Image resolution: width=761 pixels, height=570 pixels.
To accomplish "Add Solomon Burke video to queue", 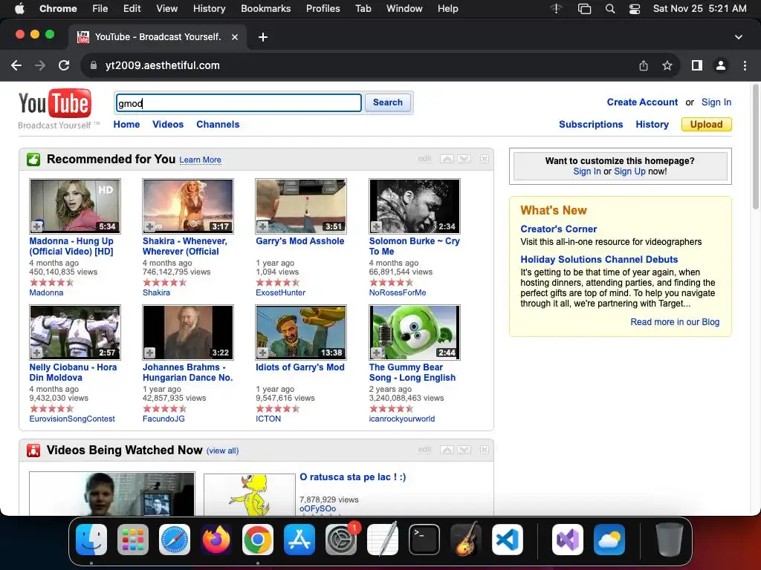I will pos(376,226).
